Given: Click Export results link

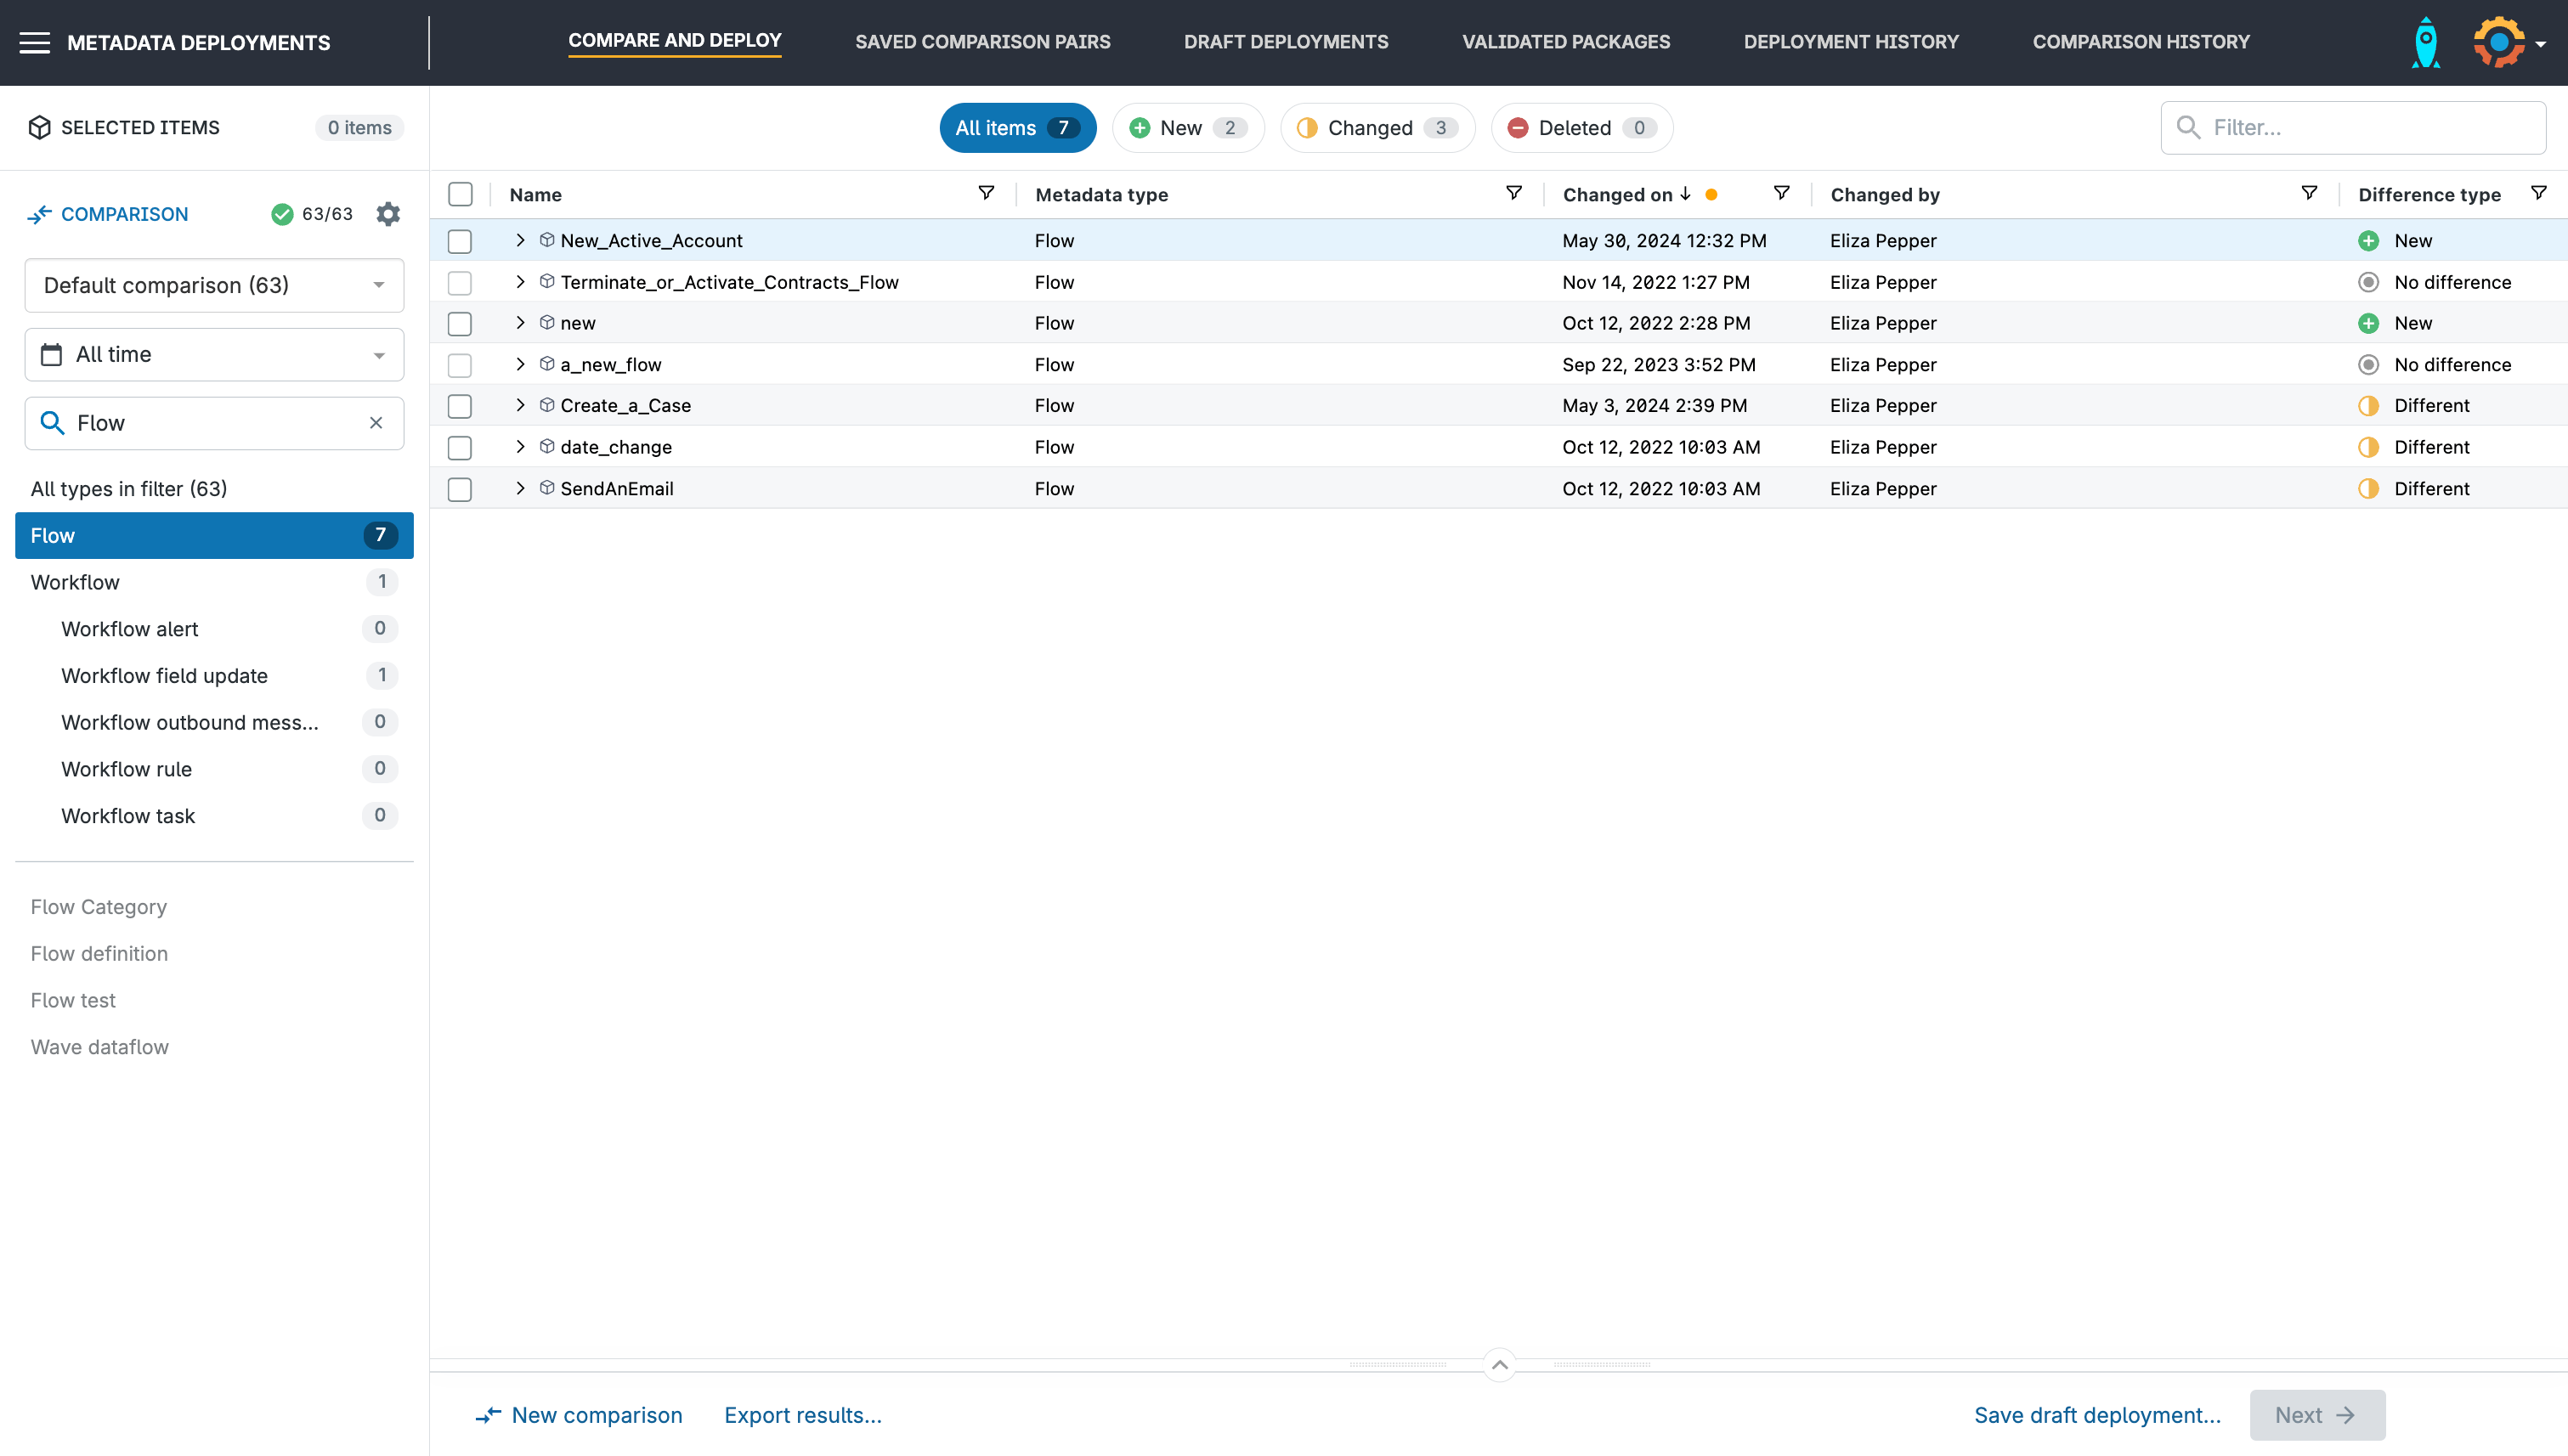Looking at the screenshot, I should 802,1415.
